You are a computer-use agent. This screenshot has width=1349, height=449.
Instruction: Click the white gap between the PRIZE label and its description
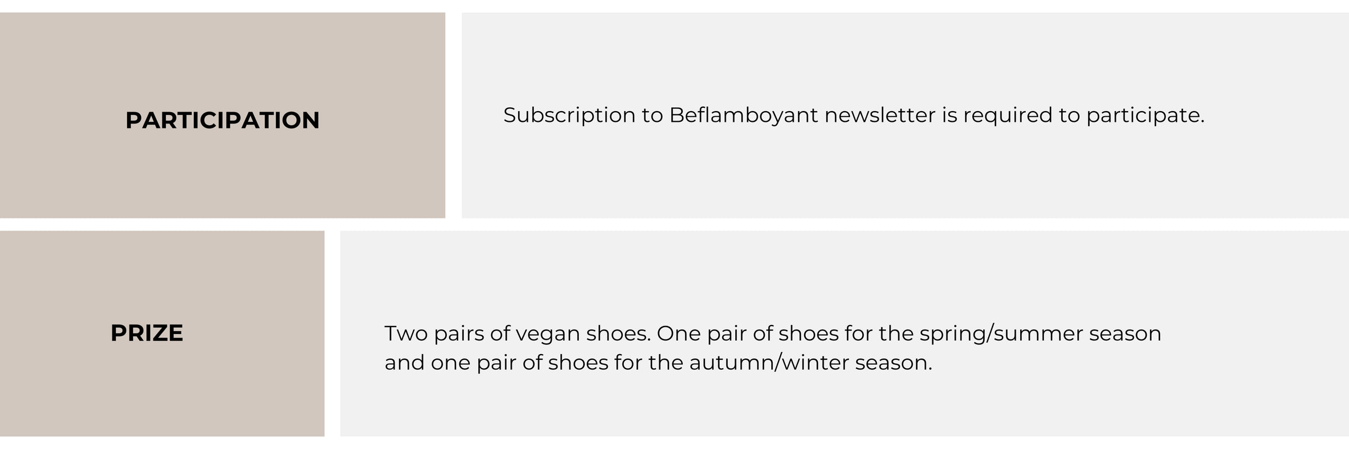point(332,333)
